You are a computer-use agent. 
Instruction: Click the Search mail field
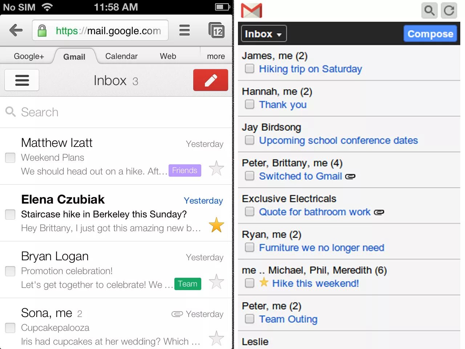tap(116, 112)
